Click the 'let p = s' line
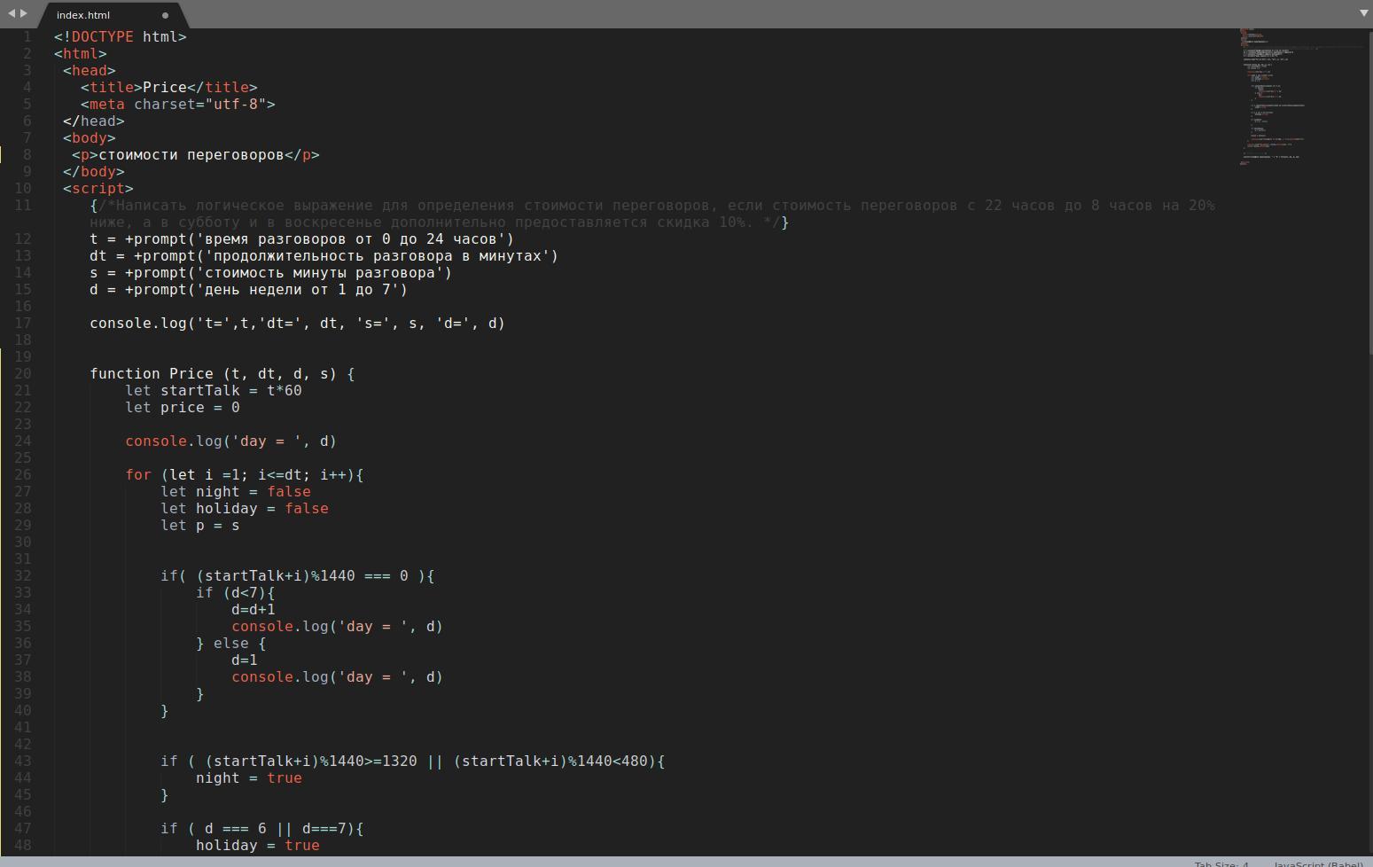Image resolution: width=1373 pixels, height=867 pixels. point(199,525)
